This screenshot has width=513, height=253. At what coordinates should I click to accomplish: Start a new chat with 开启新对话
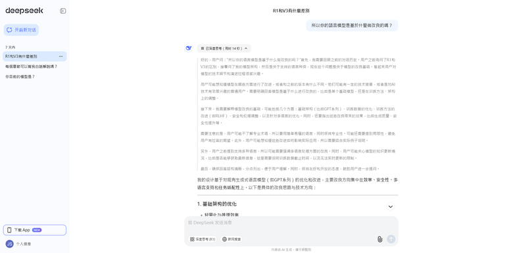point(21,30)
